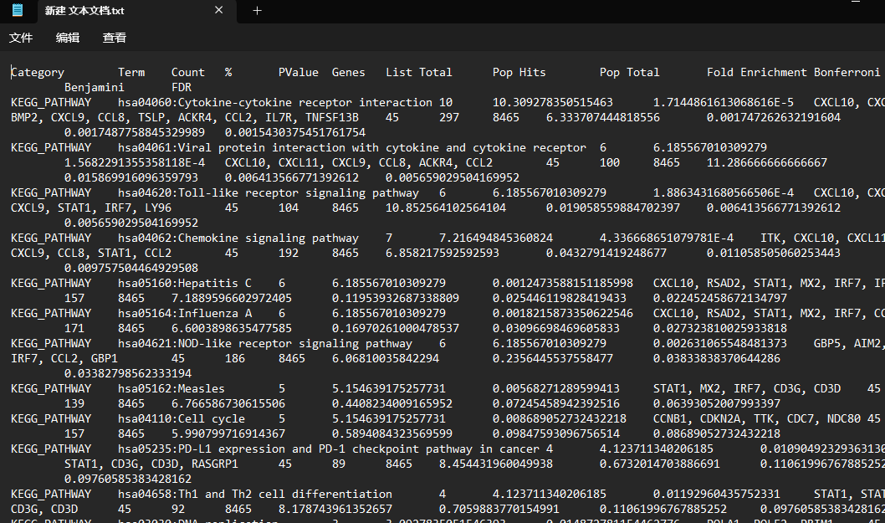The width and height of the screenshot is (885, 523).
Task: Click value 0.0017487758845329989
Action: tap(135, 133)
